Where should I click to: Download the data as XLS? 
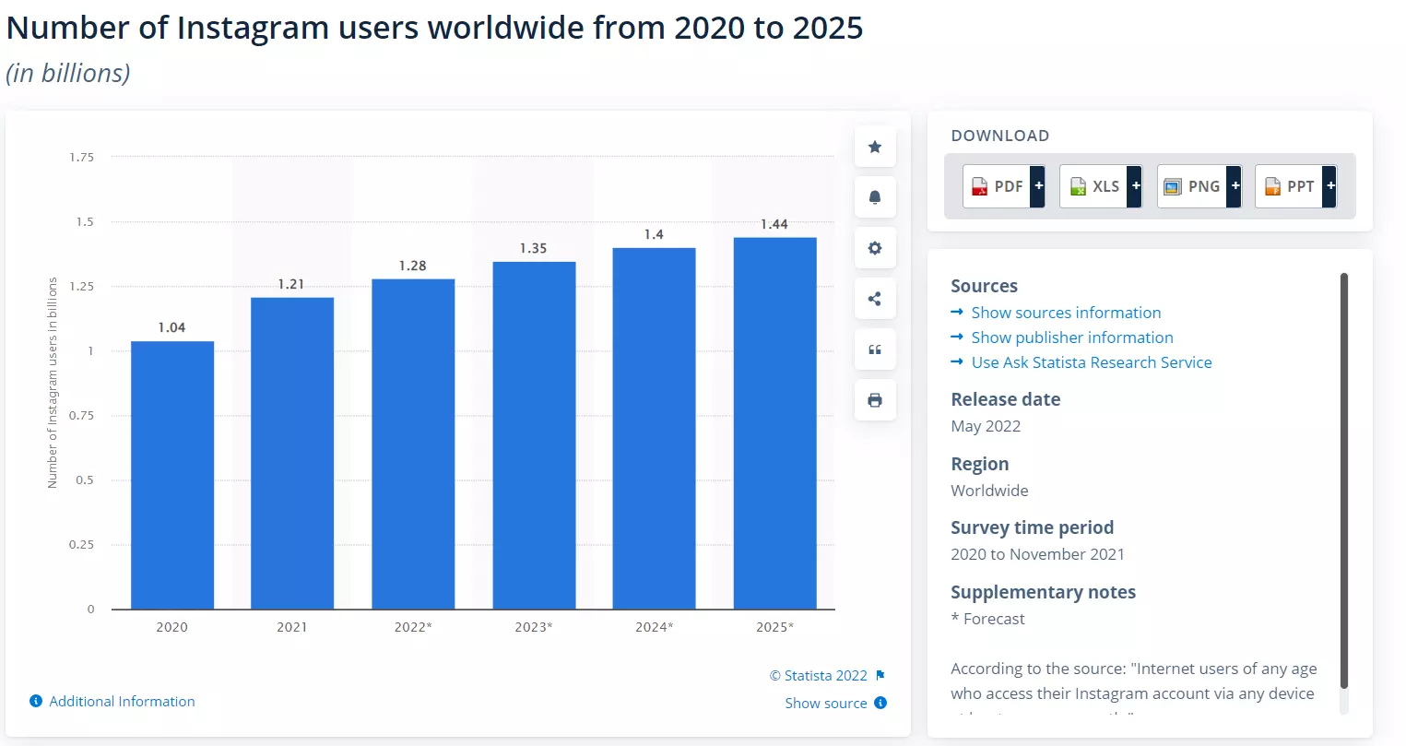click(1101, 186)
